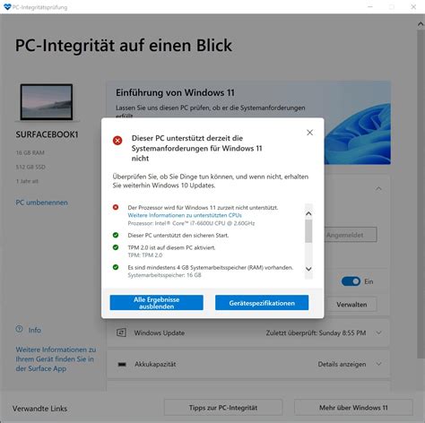The height and width of the screenshot is (423, 425).
Task: Click the Windows Update sync icon
Action: click(x=121, y=332)
